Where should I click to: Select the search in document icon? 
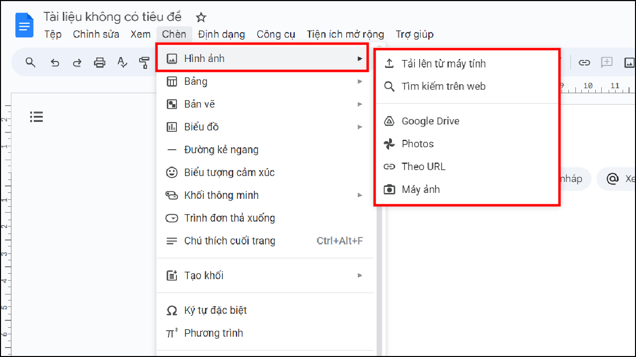[x=30, y=62]
